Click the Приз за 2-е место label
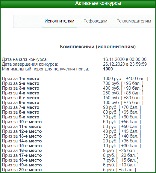156x173 pixels. 21,83
